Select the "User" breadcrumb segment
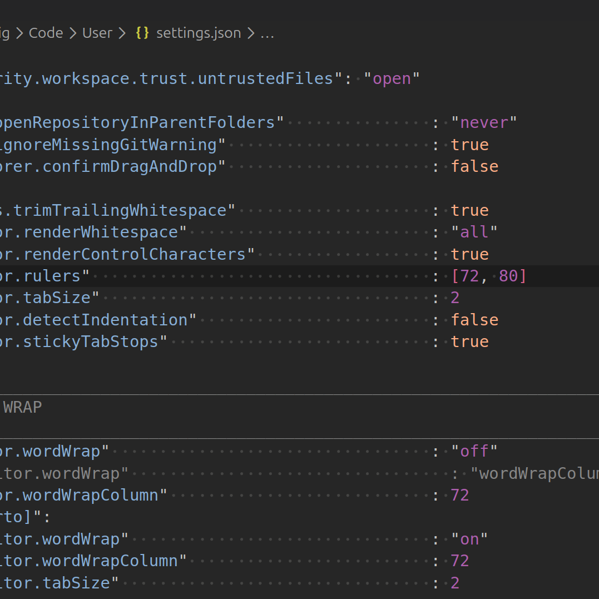Screen dimensions: 599x599 click(x=97, y=33)
